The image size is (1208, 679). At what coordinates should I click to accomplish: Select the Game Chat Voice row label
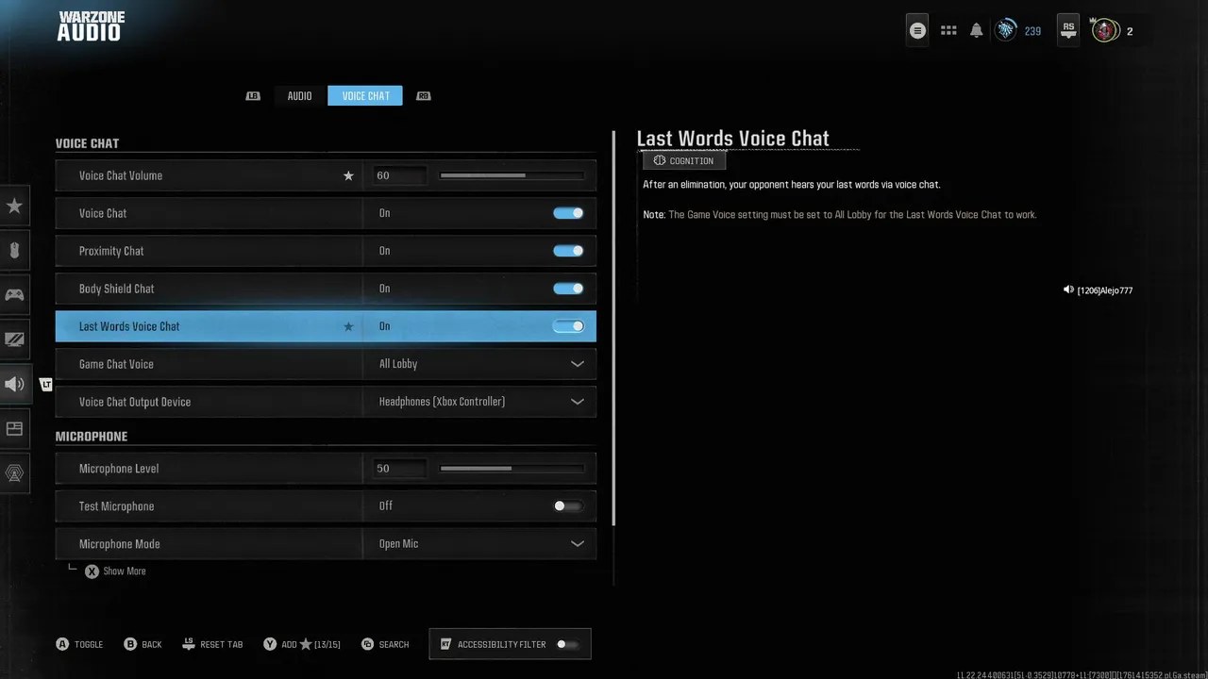click(x=116, y=364)
